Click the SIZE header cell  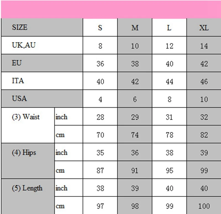click(x=42, y=27)
